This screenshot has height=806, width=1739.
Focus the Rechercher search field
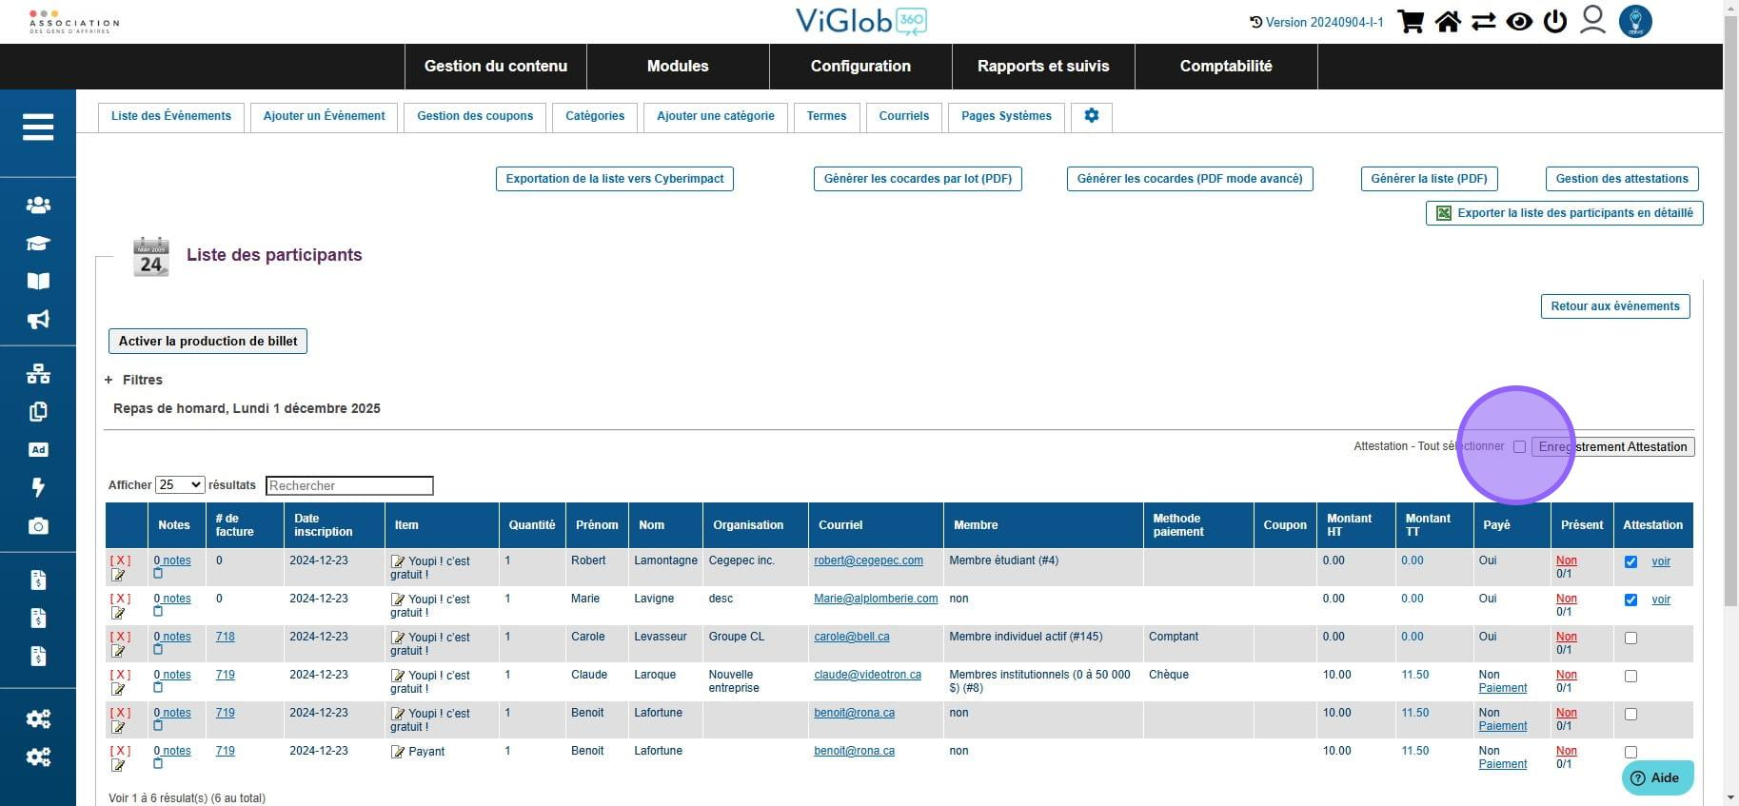pyautogui.click(x=349, y=485)
